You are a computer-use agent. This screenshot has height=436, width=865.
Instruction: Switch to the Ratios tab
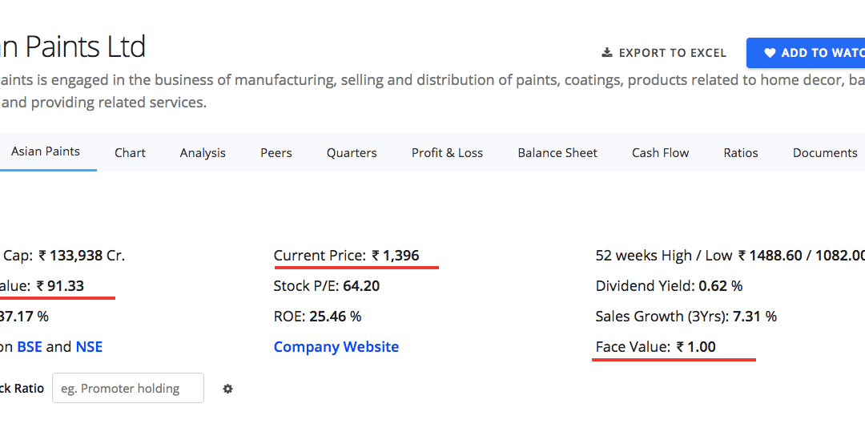740,153
